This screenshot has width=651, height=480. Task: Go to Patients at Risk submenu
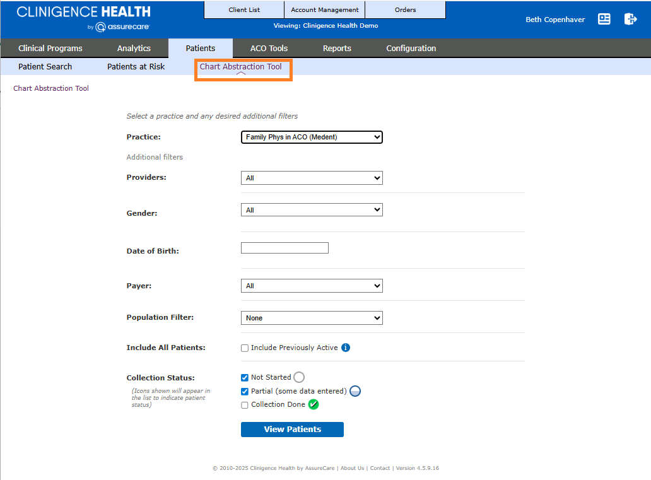(x=136, y=66)
